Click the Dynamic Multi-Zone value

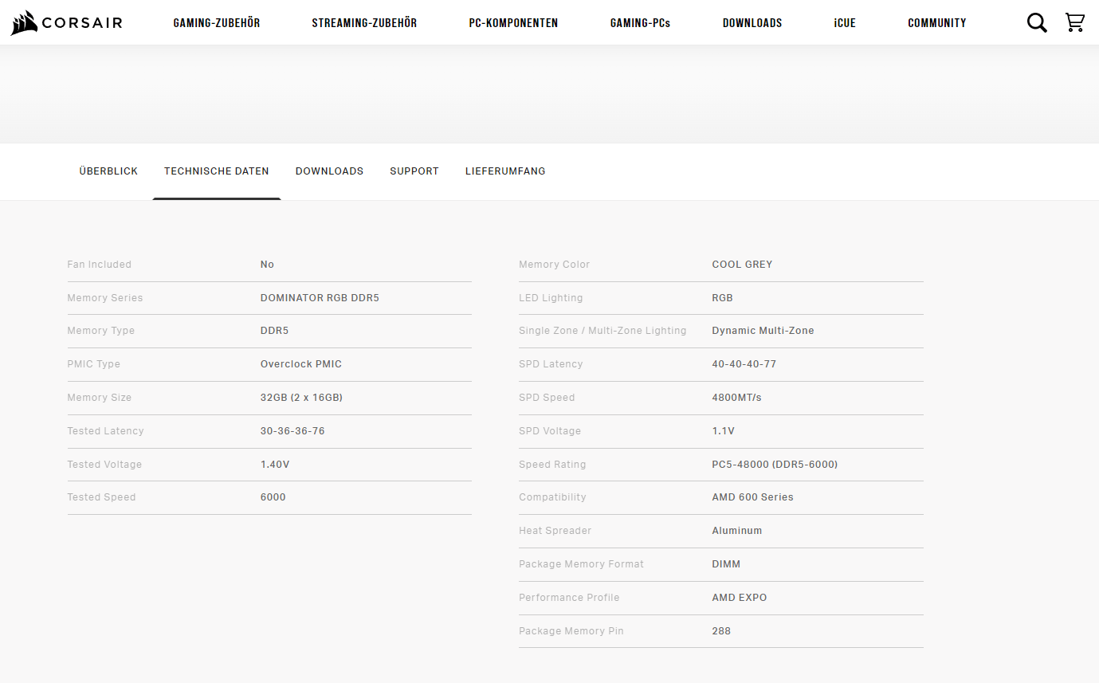763,331
